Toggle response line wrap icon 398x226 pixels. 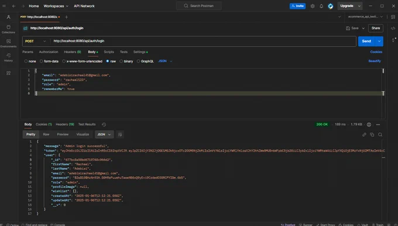point(120,135)
